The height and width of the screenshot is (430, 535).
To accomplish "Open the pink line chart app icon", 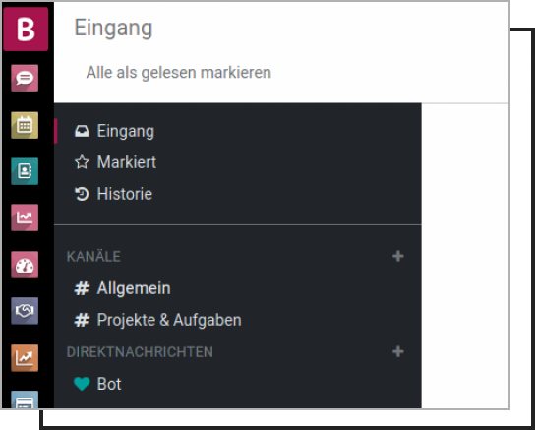I will pos(25,217).
